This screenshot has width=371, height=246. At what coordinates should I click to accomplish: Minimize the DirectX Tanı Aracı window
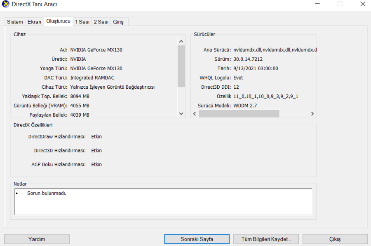[x=317, y=4]
